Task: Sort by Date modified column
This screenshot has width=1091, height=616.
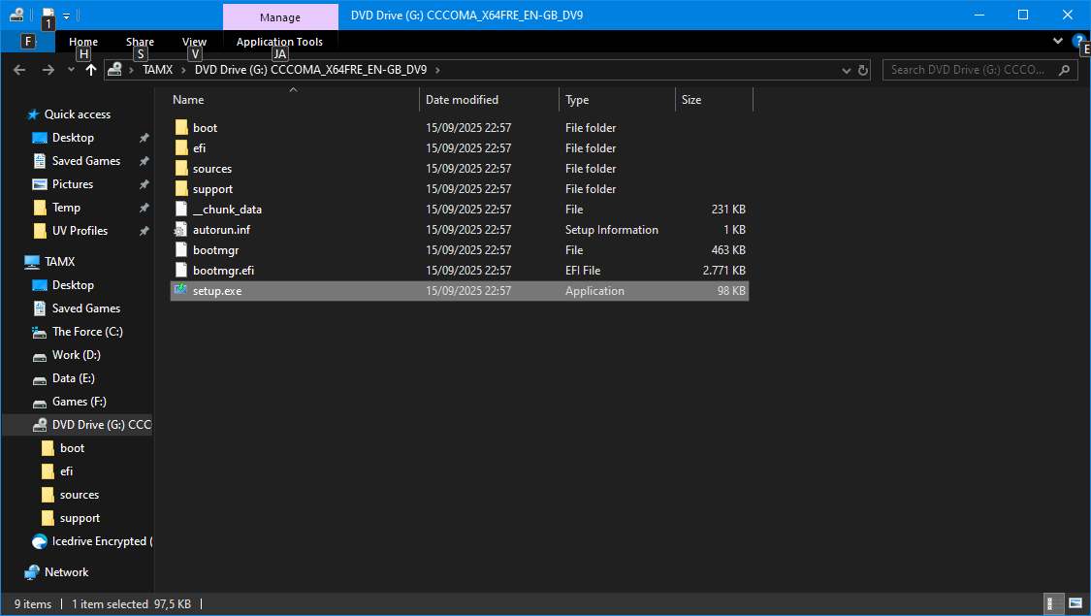Action: coord(489,100)
